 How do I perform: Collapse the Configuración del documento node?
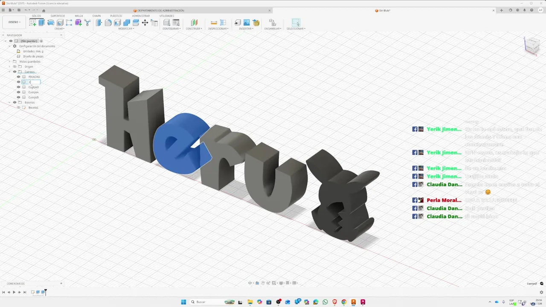click(9, 46)
